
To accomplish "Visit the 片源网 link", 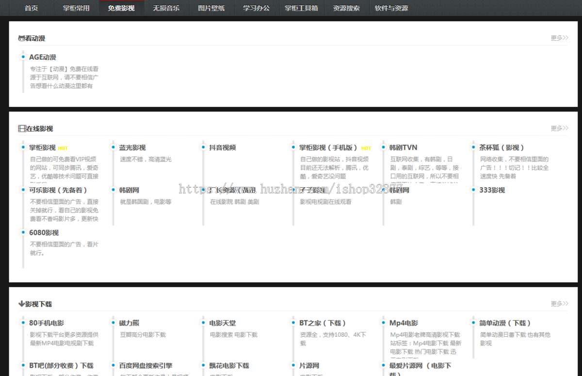I will [309, 365].
